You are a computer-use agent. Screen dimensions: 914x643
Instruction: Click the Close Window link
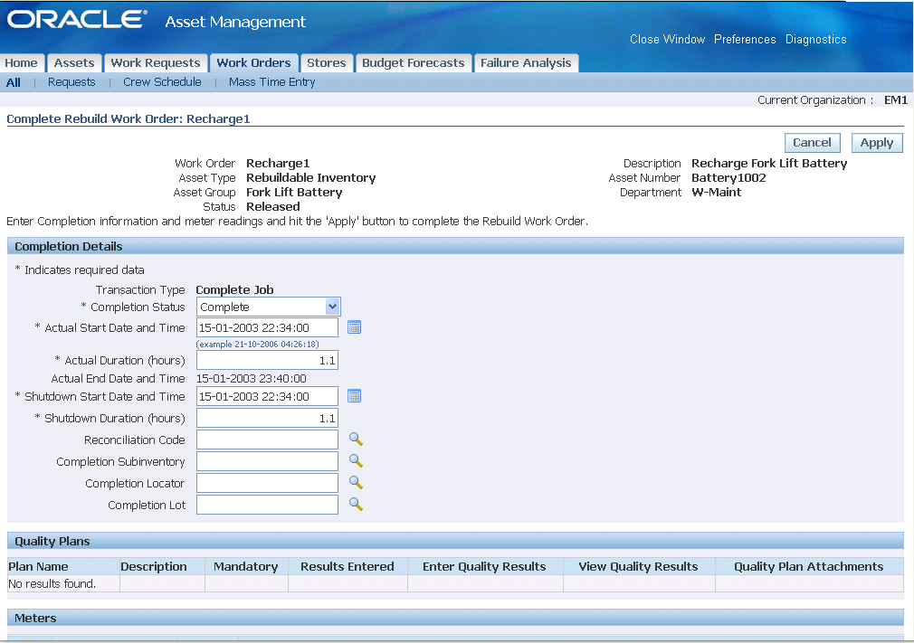(x=667, y=40)
